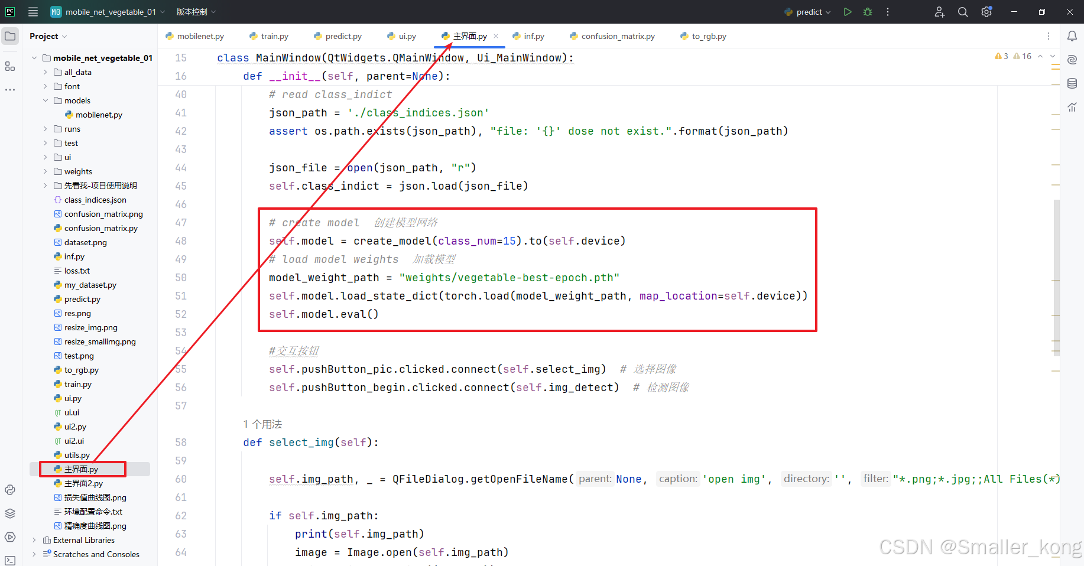Click line number 48 in gutter
Screen dimensions: 1084x566
[181, 241]
